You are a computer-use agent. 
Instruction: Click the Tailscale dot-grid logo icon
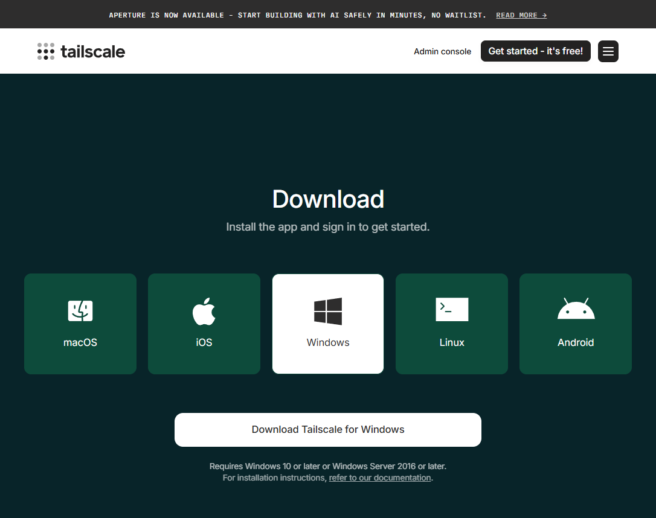(x=46, y=51)
